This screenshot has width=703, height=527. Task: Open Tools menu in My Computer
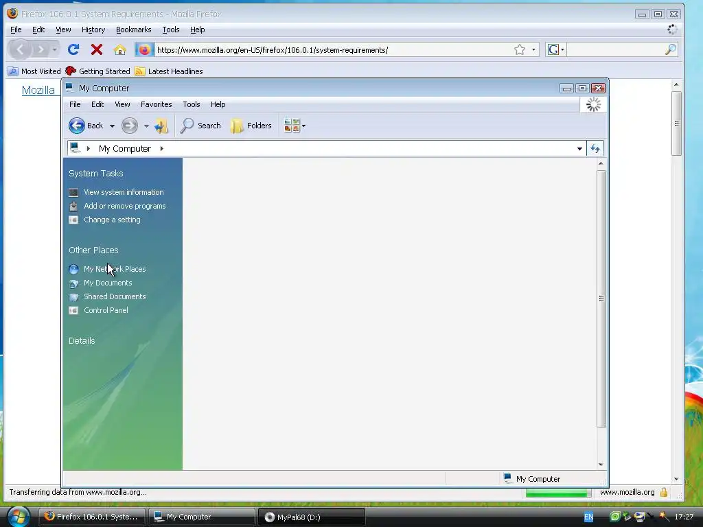click(x=192, y=104)
